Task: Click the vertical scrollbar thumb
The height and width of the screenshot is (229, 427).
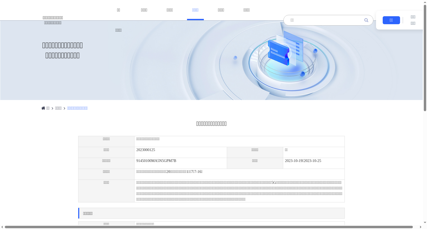Action: pyautogui.click(x=425, y=58)
